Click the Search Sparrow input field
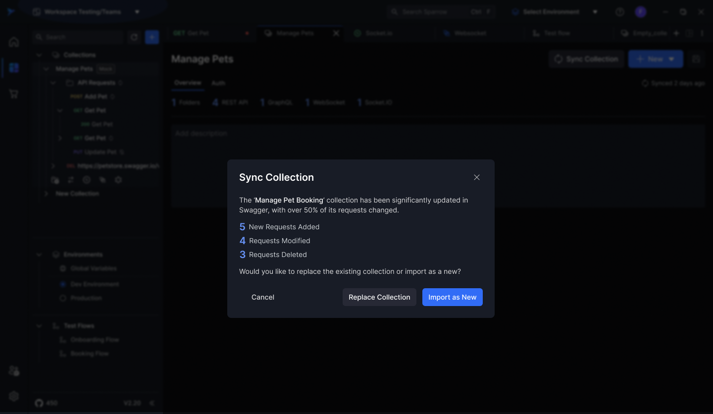This screenshot has height=414, width=713. [431, 12]
